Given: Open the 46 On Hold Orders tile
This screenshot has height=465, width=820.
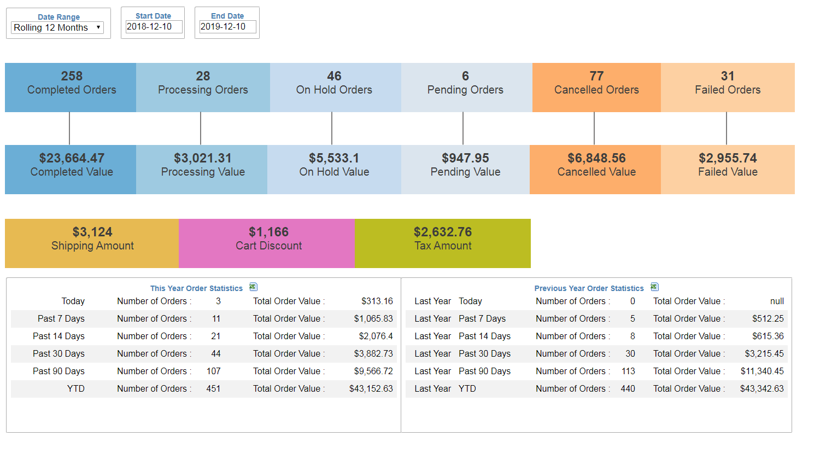Looking at the screenshot, I should click(x=336, y=88).
